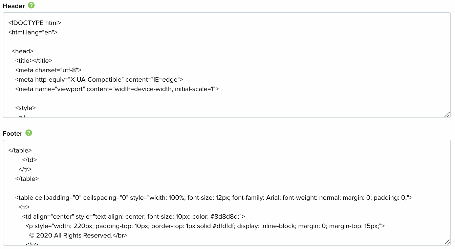Place cursor on DOCTYPE html line
Screen dimensions: 455x249
click(x=35, y=23)
